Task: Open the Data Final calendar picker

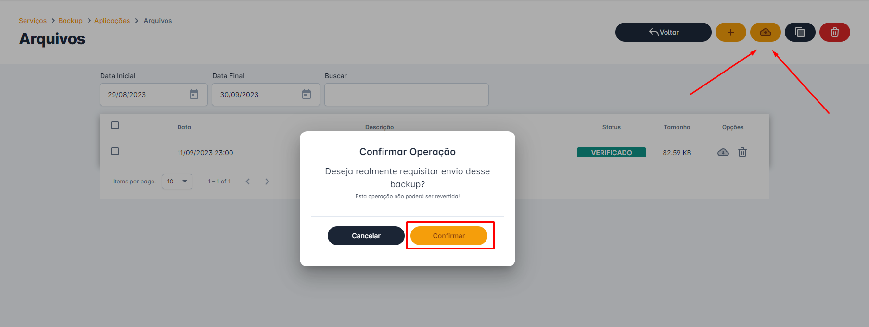Action: [307, 94]
